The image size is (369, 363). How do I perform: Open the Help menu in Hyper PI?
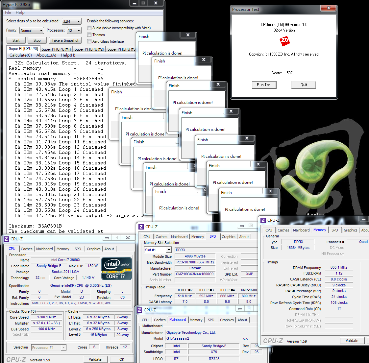20,12
